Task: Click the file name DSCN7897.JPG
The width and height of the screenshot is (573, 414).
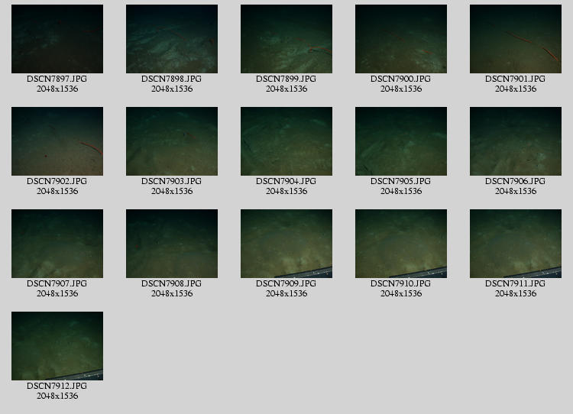Action: click(x=57, y=79)
